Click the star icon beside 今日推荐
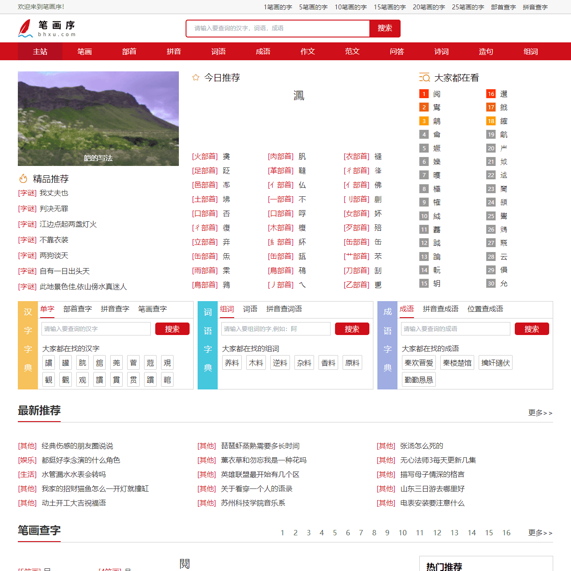This screenshot has height=571, width=571. 195,77
